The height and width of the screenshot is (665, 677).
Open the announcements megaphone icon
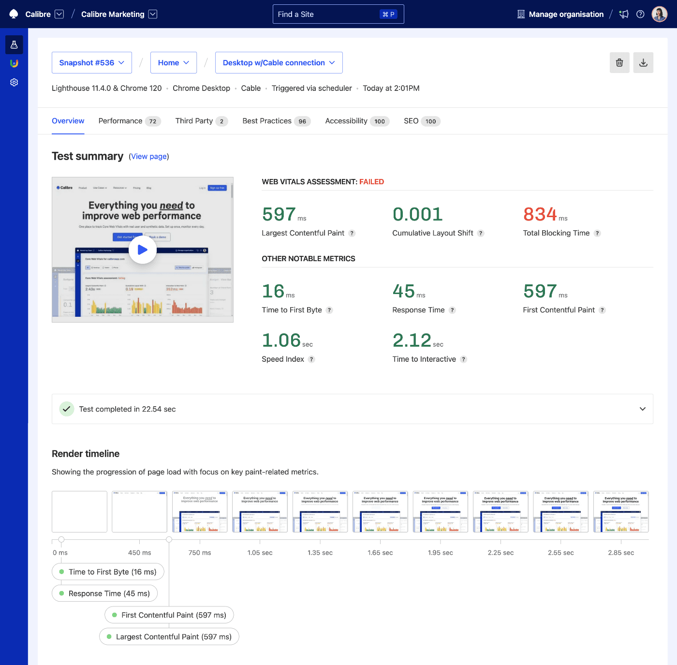pyautogui.click(x=624, y=14)
